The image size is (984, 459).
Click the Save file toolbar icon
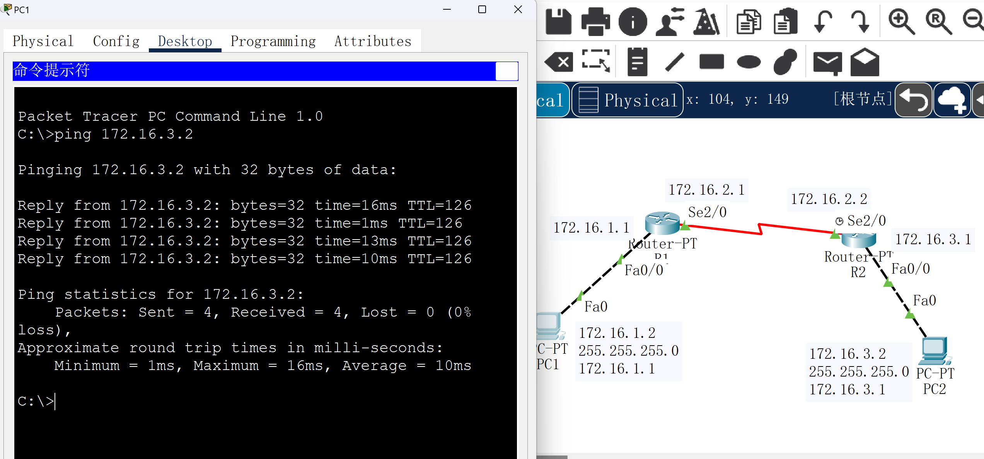558,22
